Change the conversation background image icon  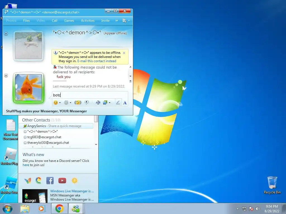[105, 103]
